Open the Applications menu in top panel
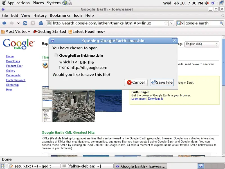The width and height of the screenshot is (225, 169). 18,3
